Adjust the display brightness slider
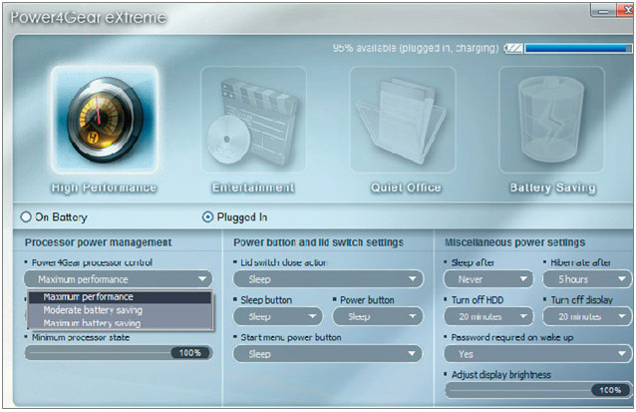Screen dimensions: 636x412 (x=538, y=390)
